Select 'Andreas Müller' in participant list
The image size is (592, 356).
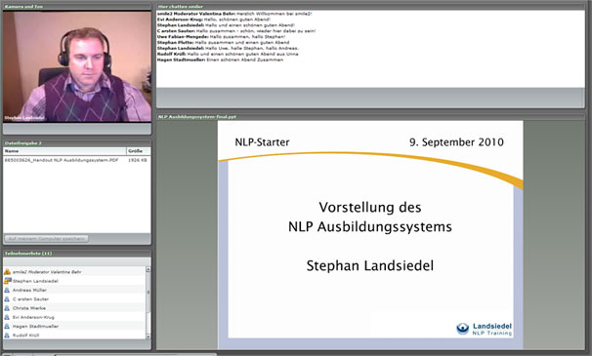pyautogui.click(x=74, y=290)
